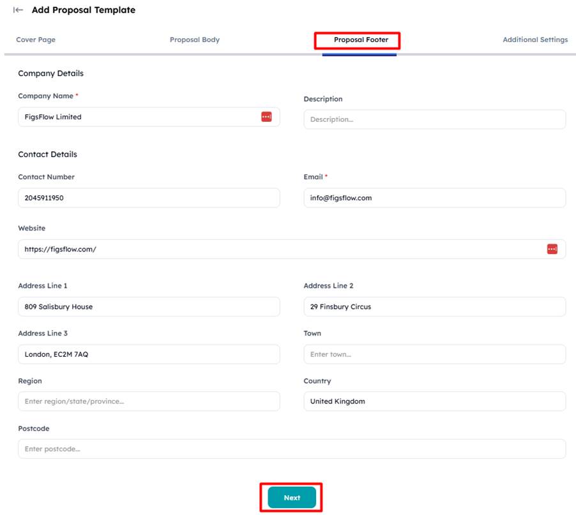
Task: Click the Website input field
Action: [x=292, y=250]
